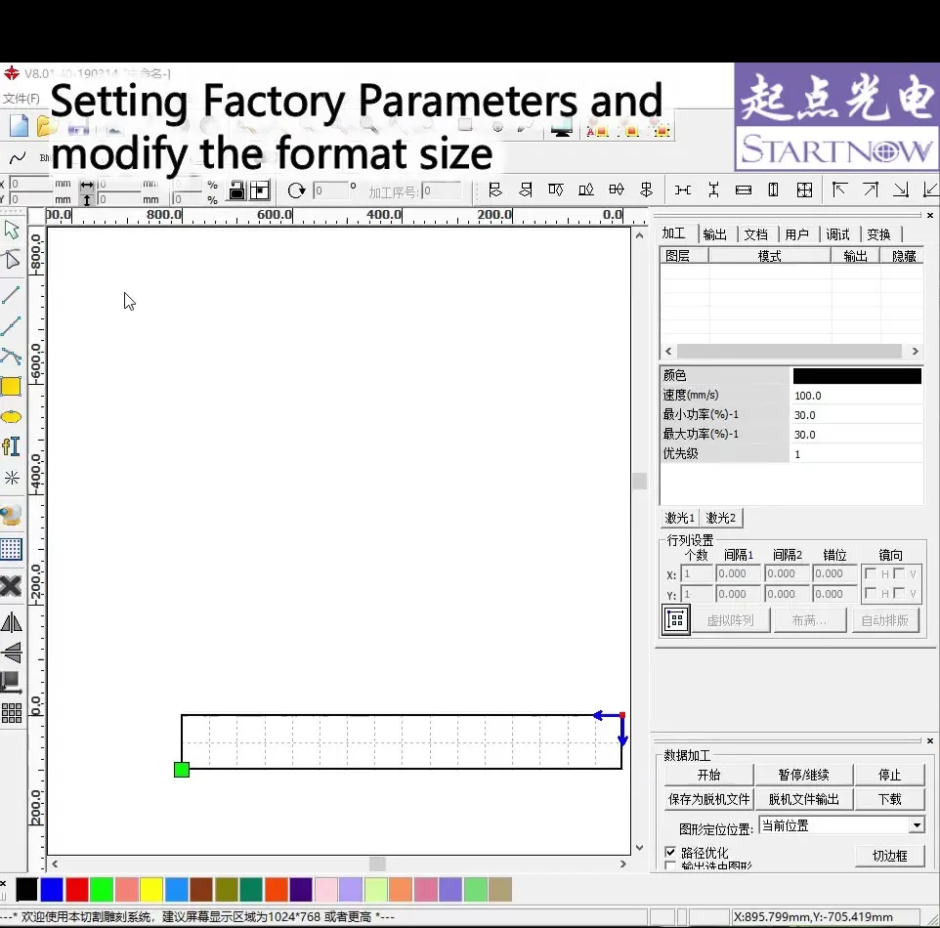940x928 pixels.
Task: Click the 速度 value 100.0
Action: coord(856,396)
